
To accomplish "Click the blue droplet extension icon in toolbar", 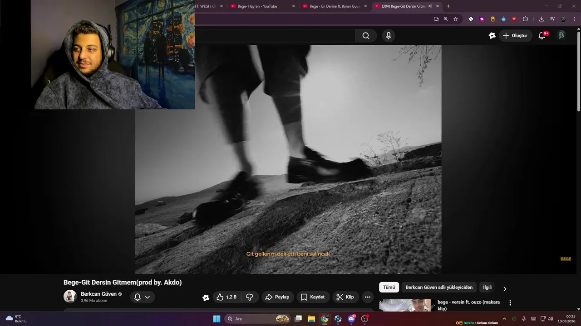I will 503,19.
